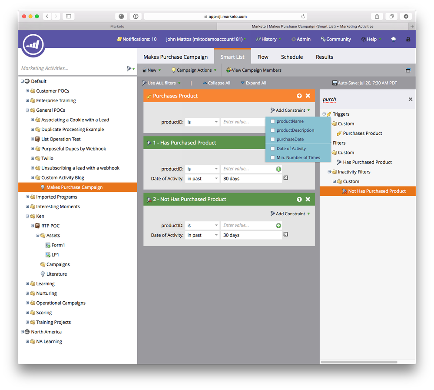
Task: Open Add Constraint in Purchases Product
Action: point(290,110)
